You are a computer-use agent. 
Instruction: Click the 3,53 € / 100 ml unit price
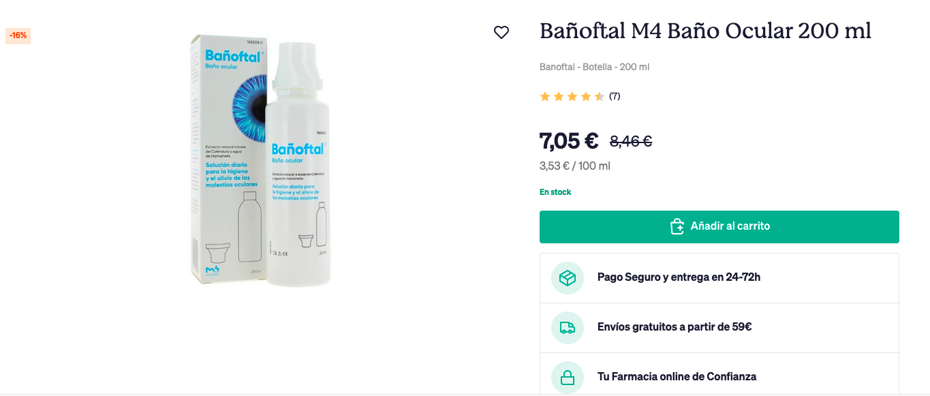point(575,166)
